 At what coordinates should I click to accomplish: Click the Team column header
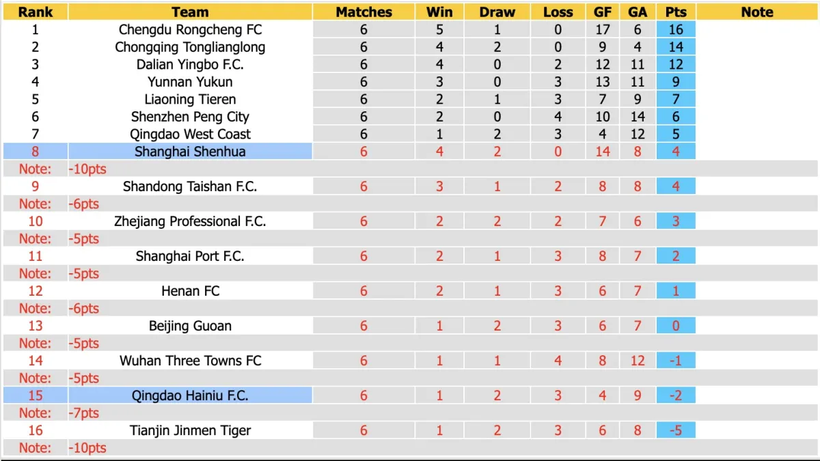point(190,12)
